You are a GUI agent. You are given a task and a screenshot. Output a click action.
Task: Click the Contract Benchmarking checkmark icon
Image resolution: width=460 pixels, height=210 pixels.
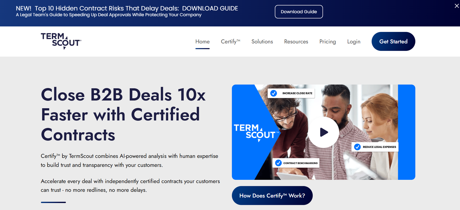coord(278,163)
